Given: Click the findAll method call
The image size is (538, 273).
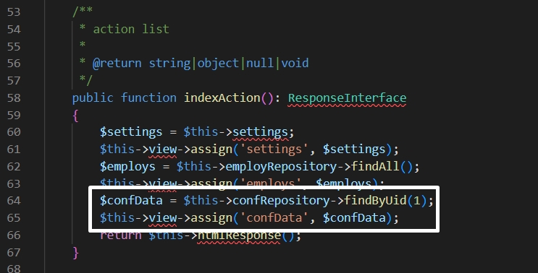Looking at the screenshot, I should (375, 166).
